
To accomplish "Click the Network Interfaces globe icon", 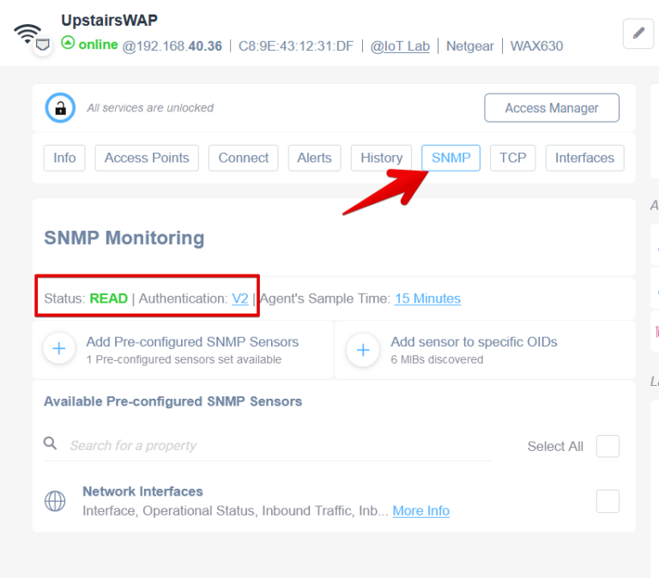I will (x=55, y=502).
